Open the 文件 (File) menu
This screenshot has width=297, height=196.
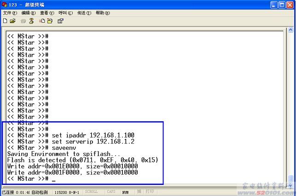(10, 13)
